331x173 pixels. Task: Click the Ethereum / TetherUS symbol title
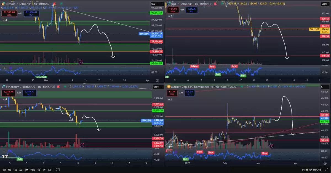click(20, 87)
